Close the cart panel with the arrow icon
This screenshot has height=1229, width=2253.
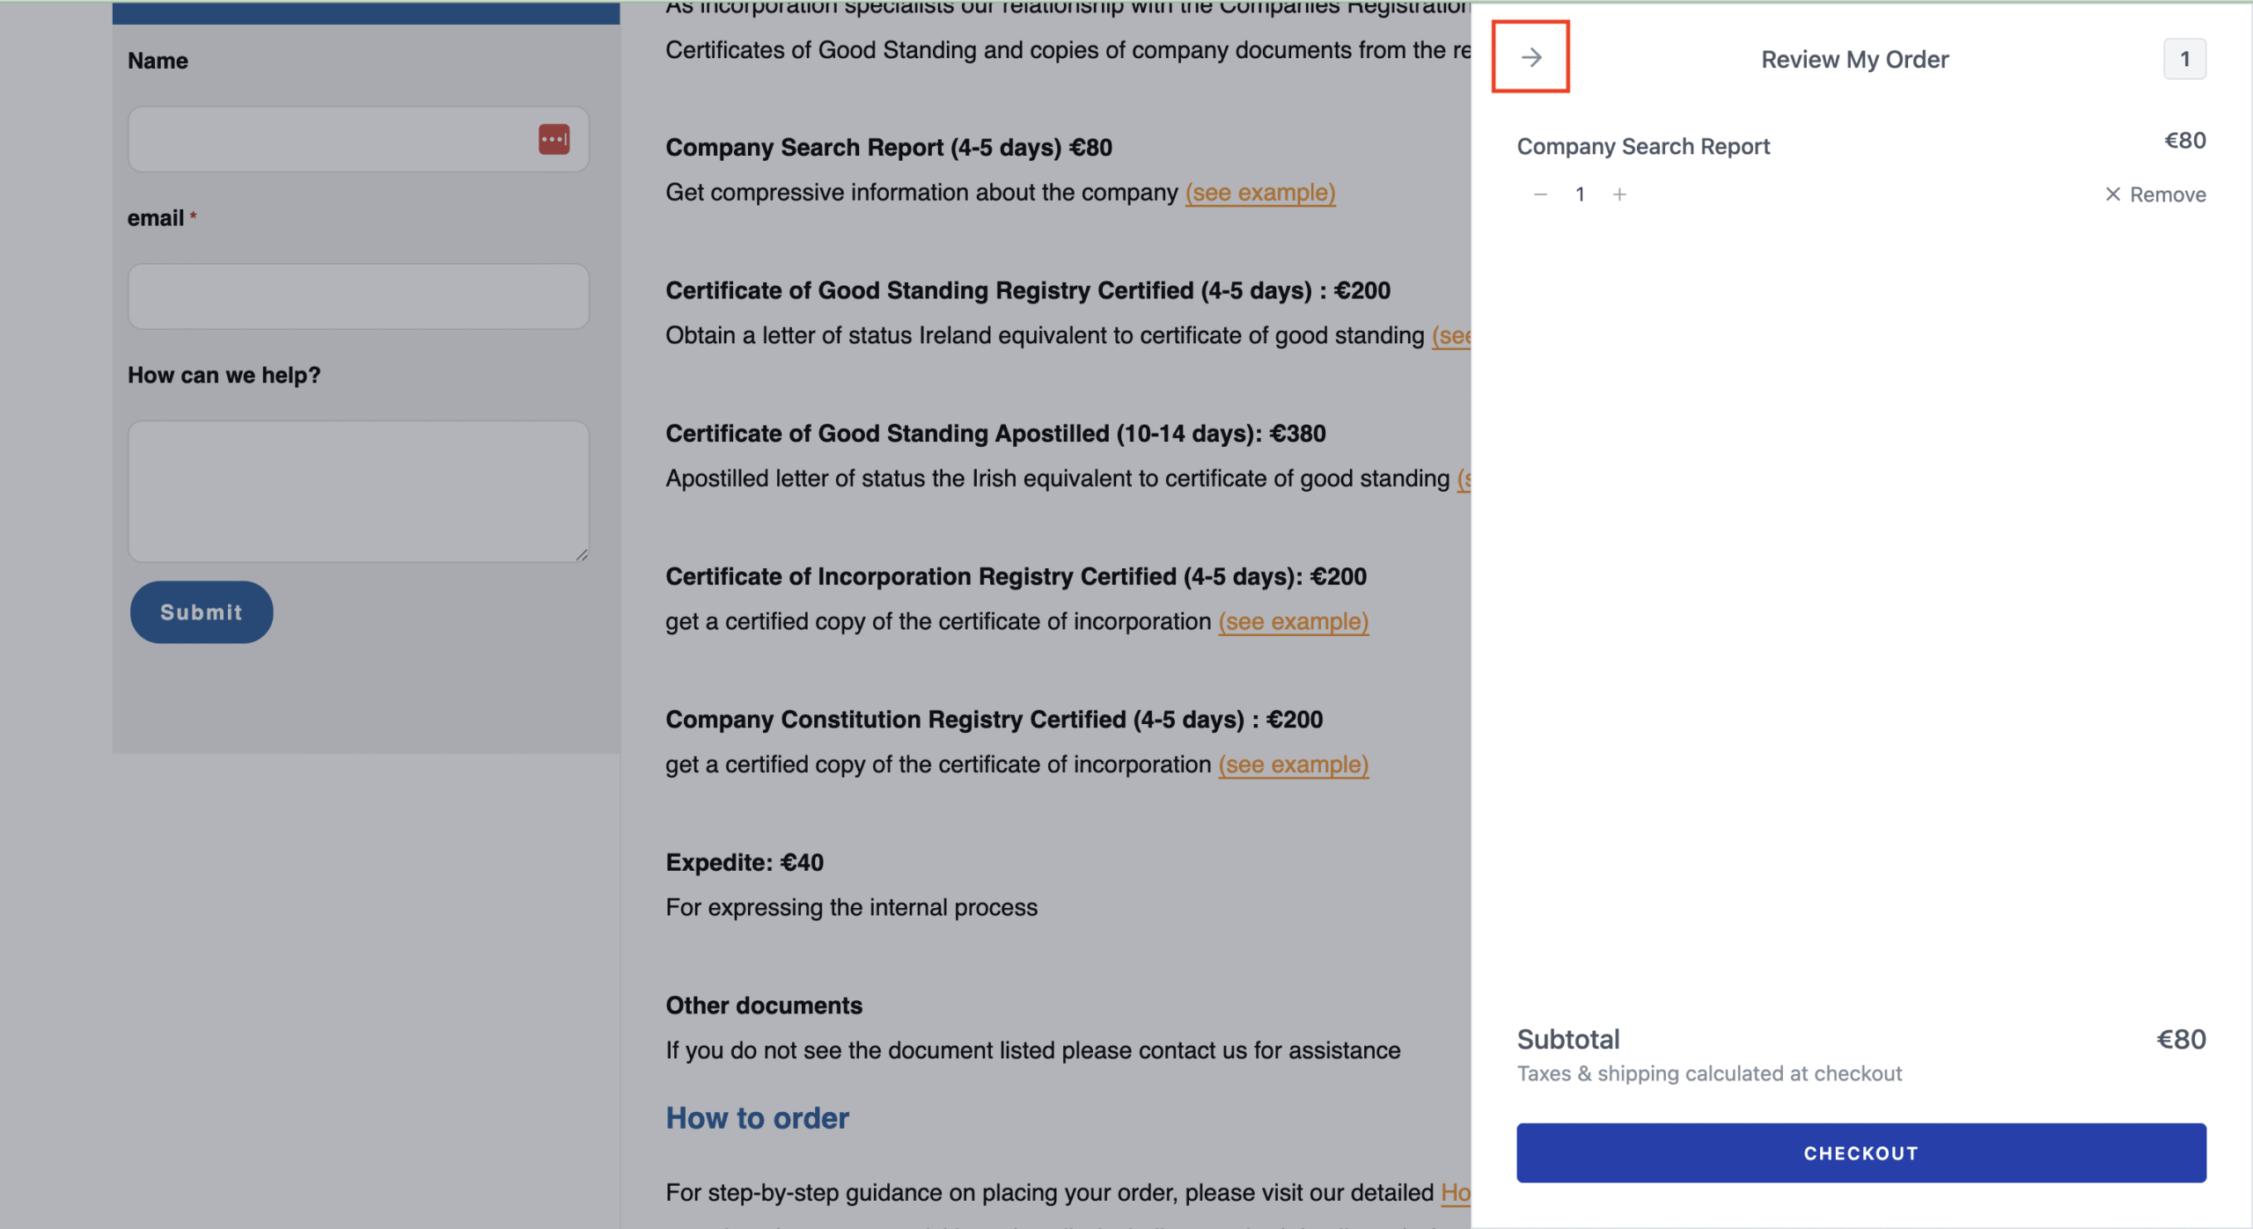pos(1531,58)
